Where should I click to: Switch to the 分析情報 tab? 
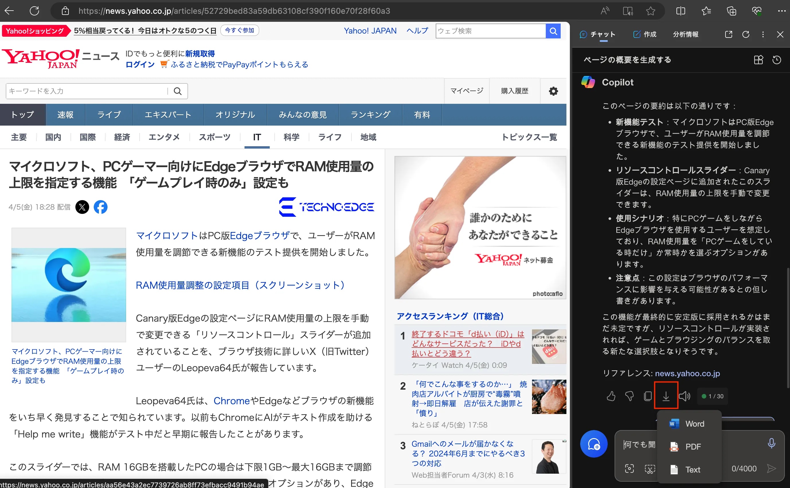[685, 34]
